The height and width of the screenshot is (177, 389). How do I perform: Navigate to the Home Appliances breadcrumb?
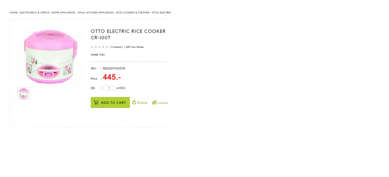(x=63, y=13)
